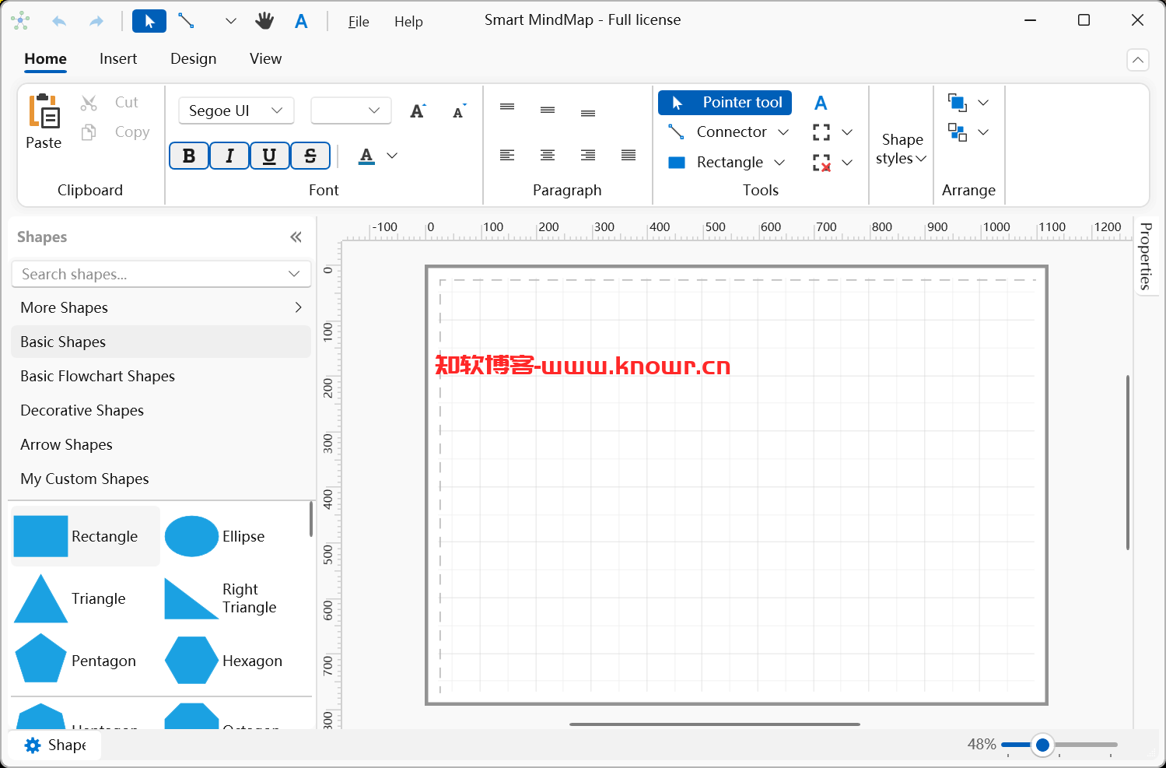Switch to the Home tab
This screenshot has width=1166, height=768.
(x=45, y=59)
